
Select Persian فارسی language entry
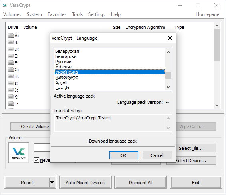[110, 88]
